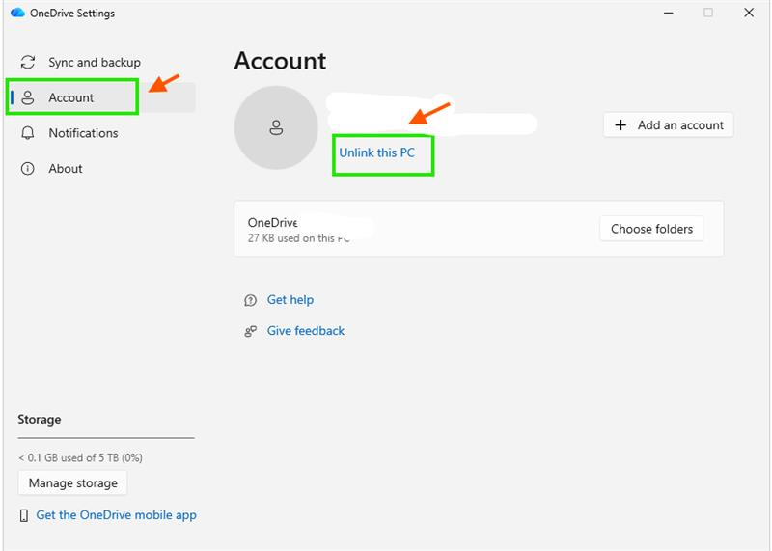Click the mobile phone icon near app link
772x551 pixels.
[x=23, y=515]
